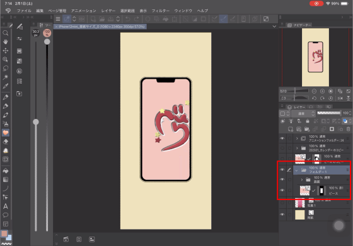Select the Eraser tool

coord(6,142)
